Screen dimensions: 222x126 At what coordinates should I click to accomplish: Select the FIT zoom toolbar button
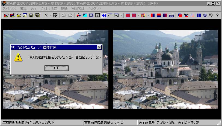110,15
